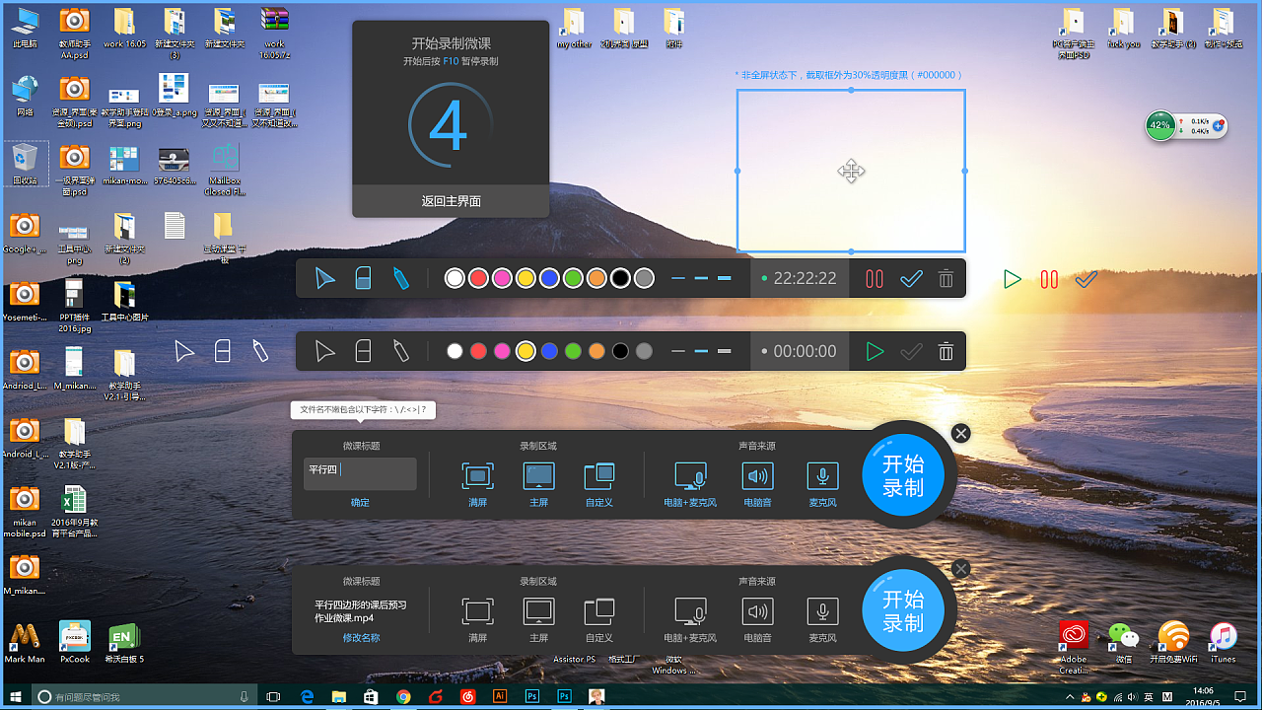Select the blue pen tool in the 22:22:22 toolbar
Image resolution: width=1262 pixels, height=710 pixels.
point(400,279)
